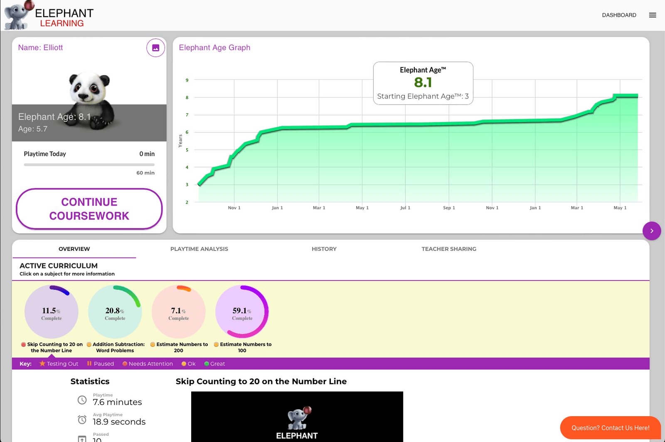This screenshot has height=442, width=665.
Task: Click the Avg Playtime timer icon
Action: (x=82, y=420)
